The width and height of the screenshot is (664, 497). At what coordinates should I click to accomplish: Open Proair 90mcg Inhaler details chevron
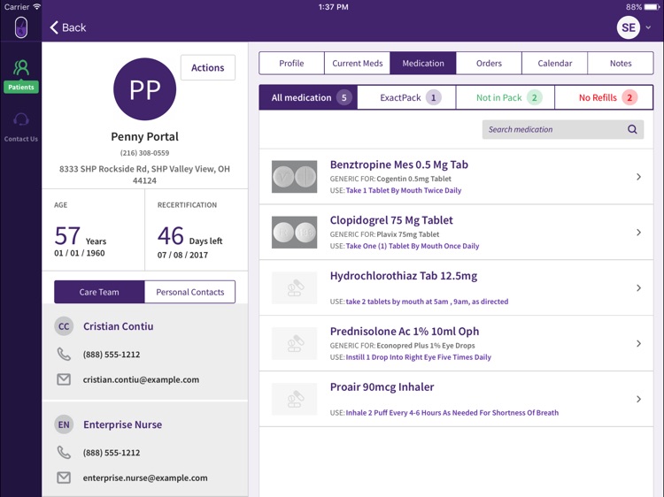point(638,399)
